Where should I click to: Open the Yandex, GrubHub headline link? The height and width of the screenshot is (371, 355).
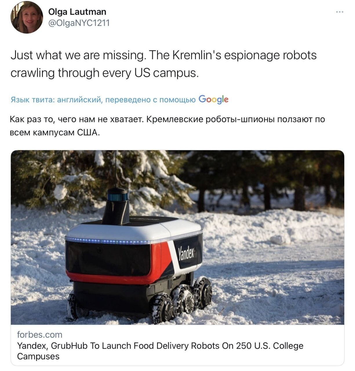160,351
